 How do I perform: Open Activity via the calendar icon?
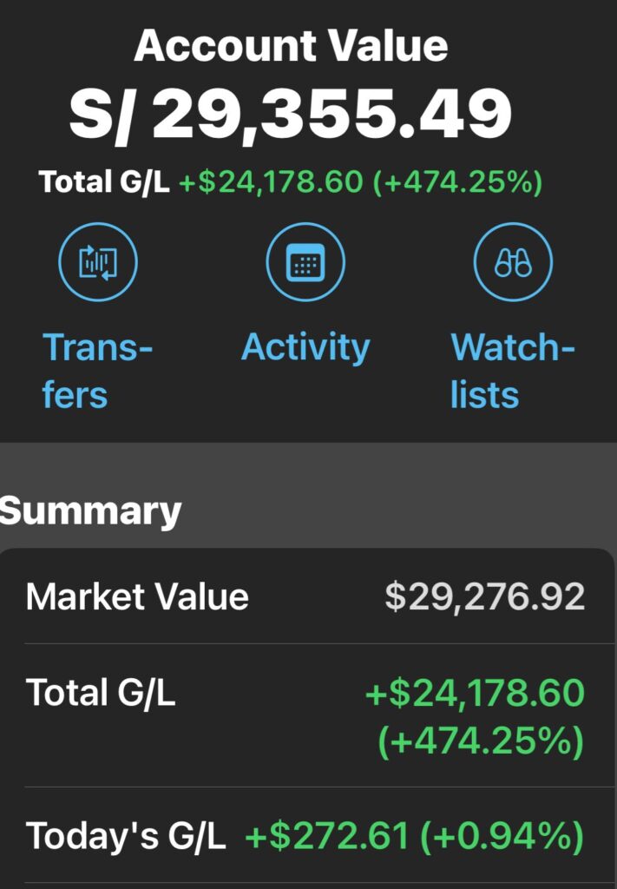pyautogui.click(x=305, y=262)
